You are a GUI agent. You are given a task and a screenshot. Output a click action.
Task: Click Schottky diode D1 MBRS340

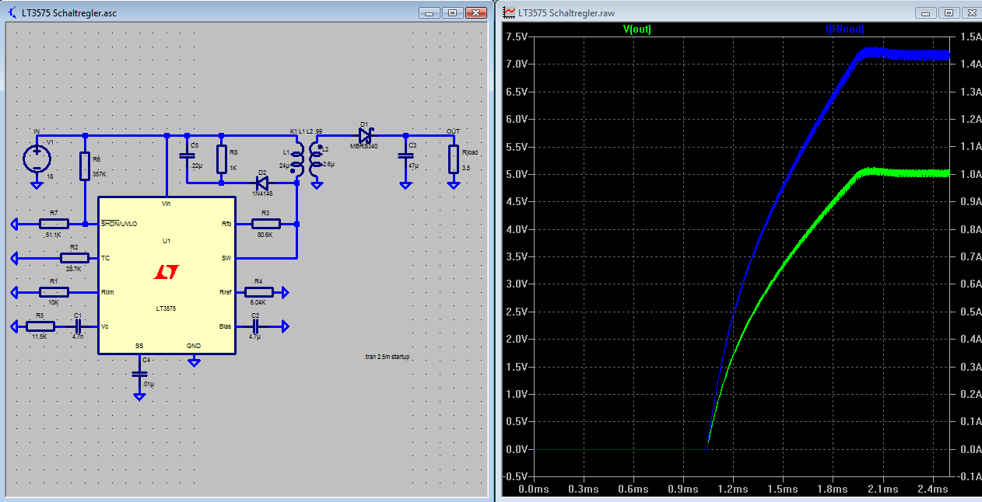[x=365, y=134]
